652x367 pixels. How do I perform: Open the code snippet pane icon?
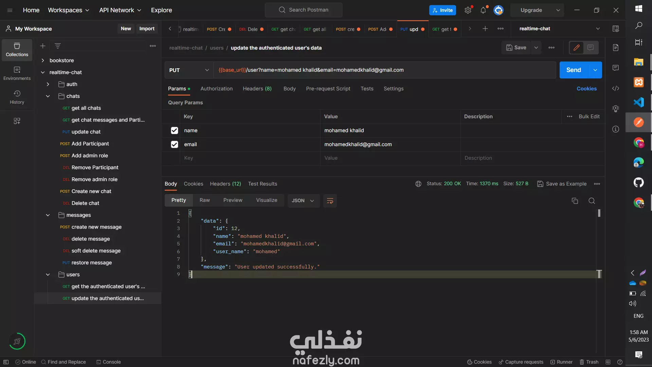pos(616,88)
